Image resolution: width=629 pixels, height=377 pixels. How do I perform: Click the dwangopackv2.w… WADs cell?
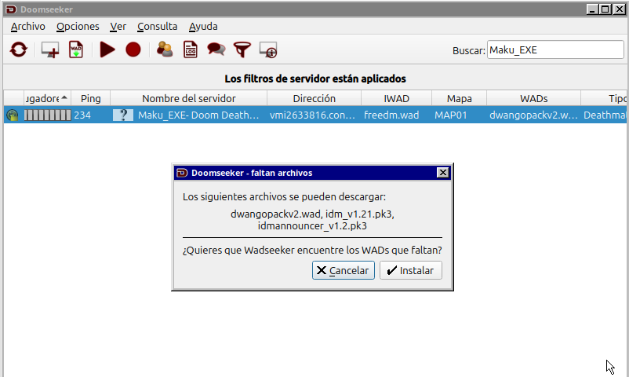(x=533, y=115)
